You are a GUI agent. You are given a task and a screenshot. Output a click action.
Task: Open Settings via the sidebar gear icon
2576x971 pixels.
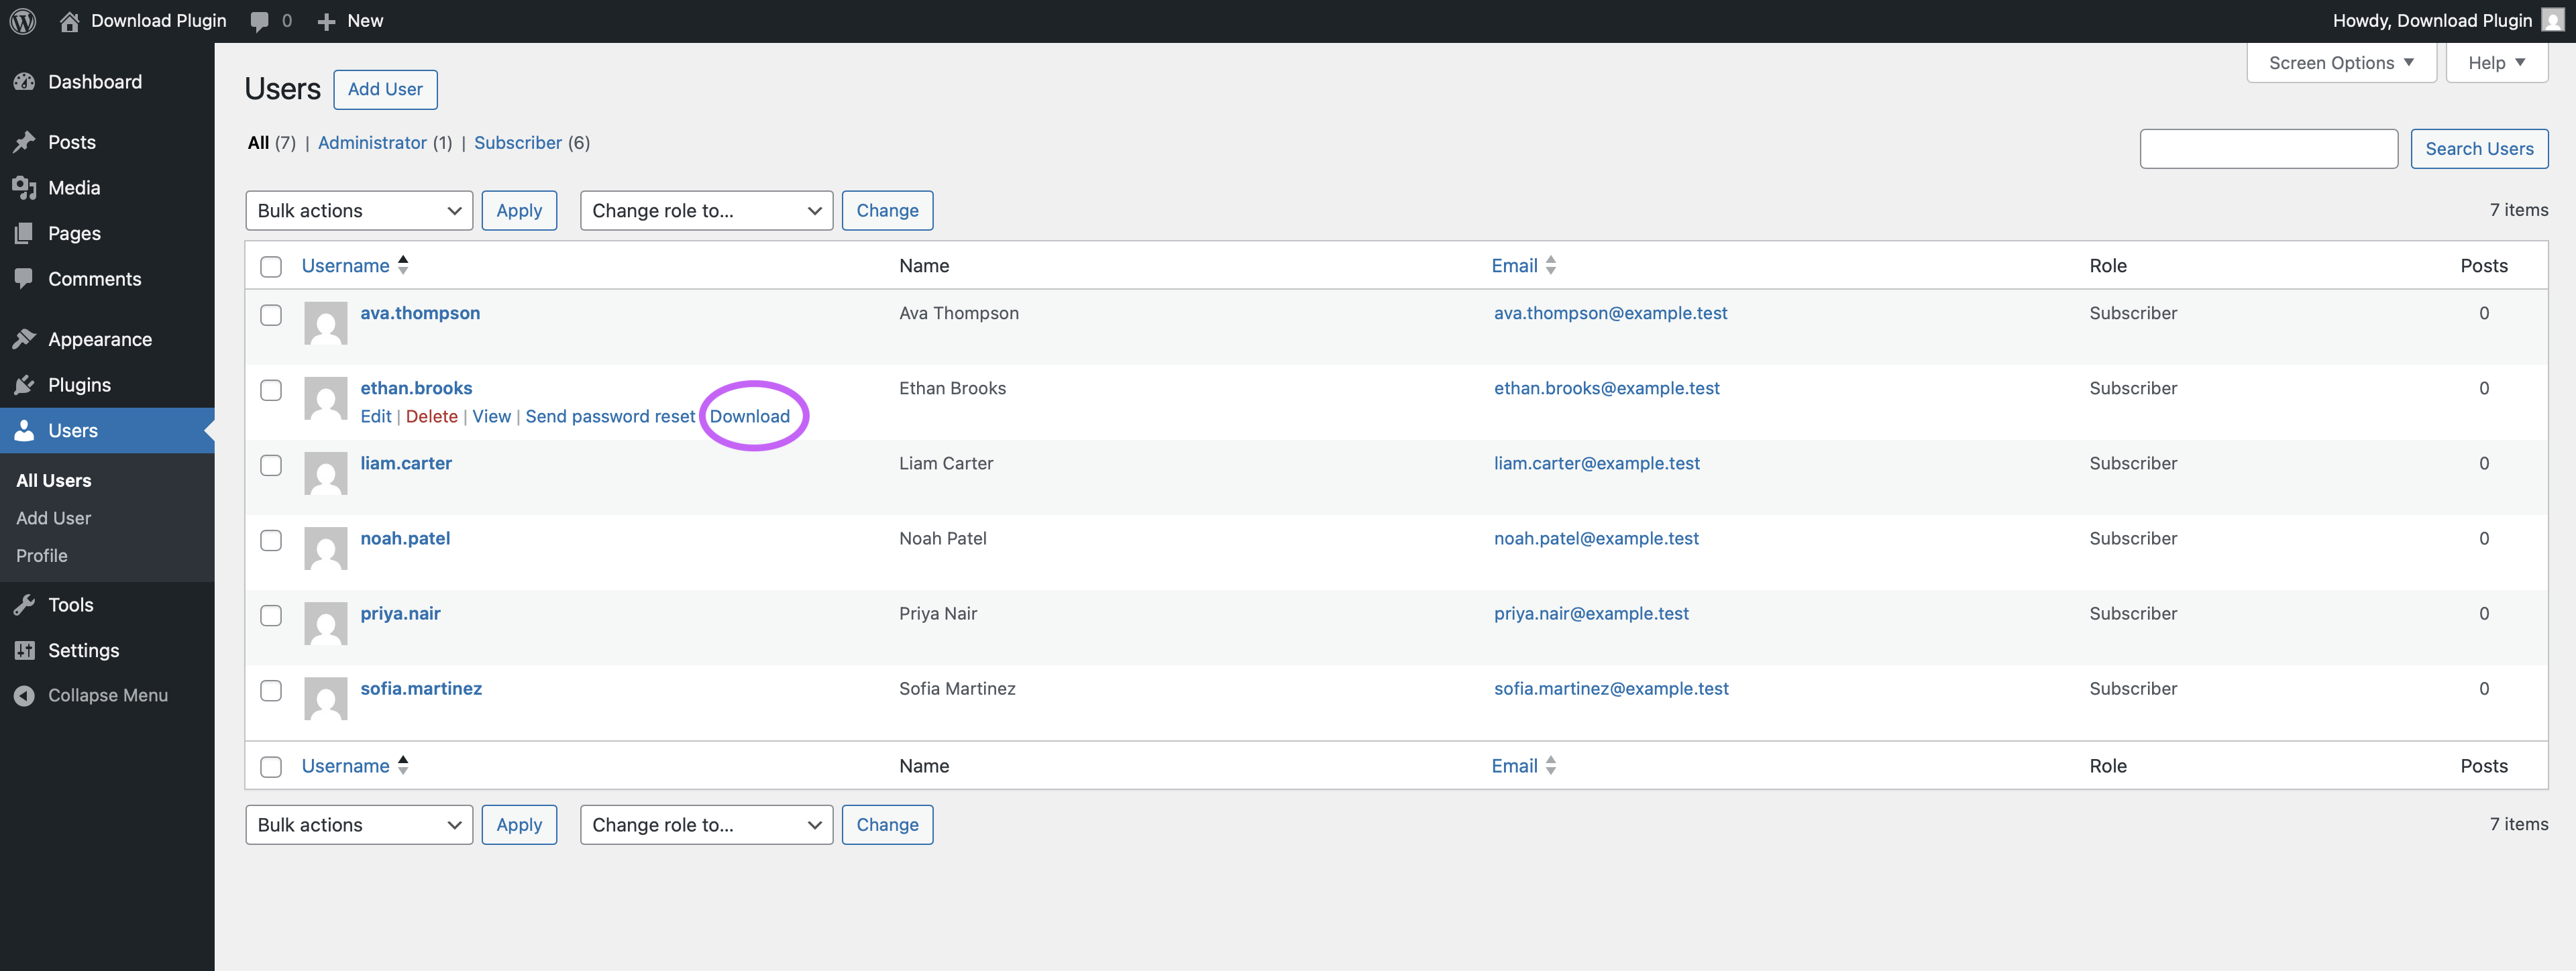[25, 650]
